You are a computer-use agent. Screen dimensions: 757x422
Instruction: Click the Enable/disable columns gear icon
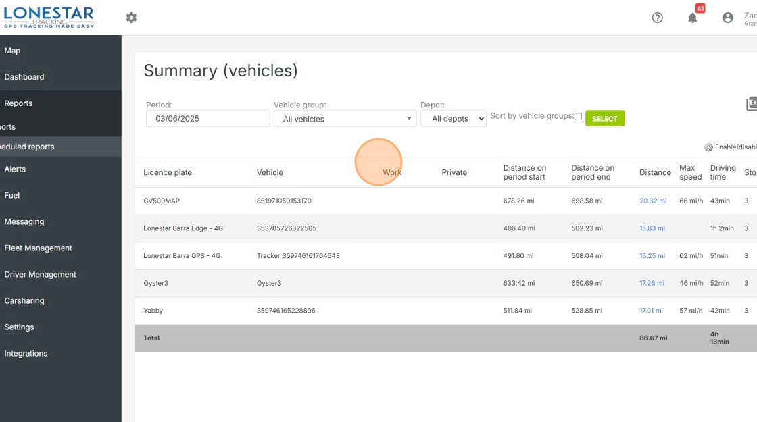click(708, 147)
